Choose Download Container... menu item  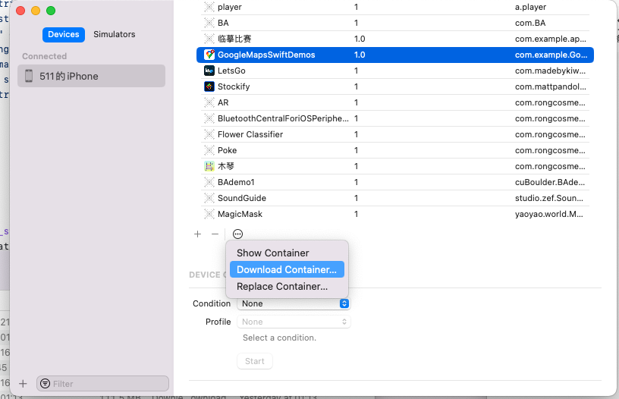pyautogui.click(x=287, y=269)
